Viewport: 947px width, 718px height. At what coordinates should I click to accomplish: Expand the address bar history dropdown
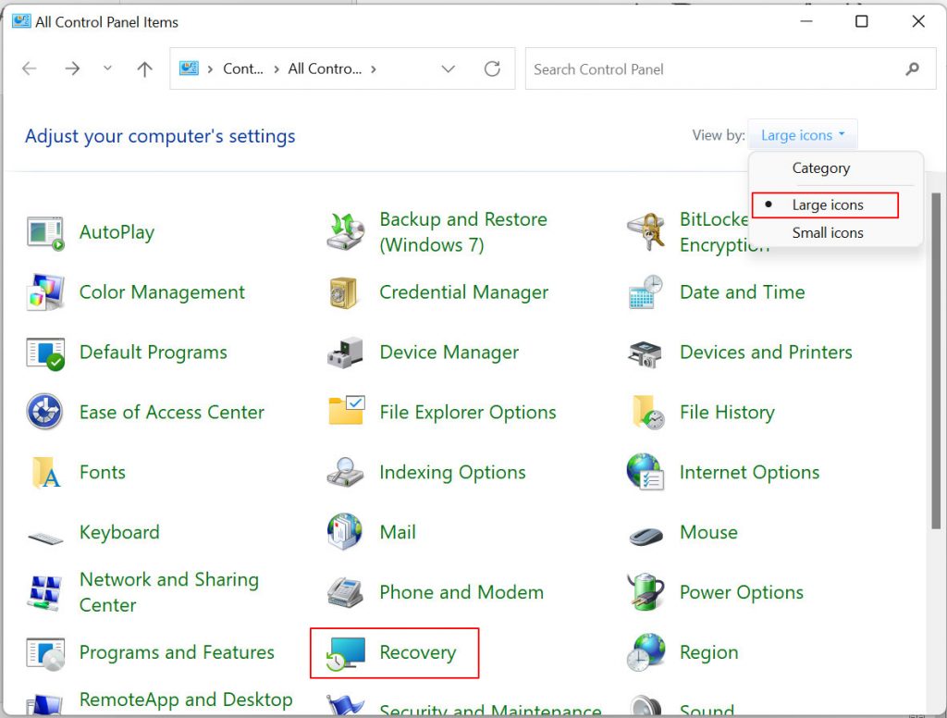click(x=449, y=68)
